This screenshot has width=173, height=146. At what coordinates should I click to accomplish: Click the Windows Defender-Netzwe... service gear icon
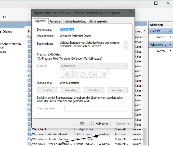pyautogui.click(x=29, y=139)
